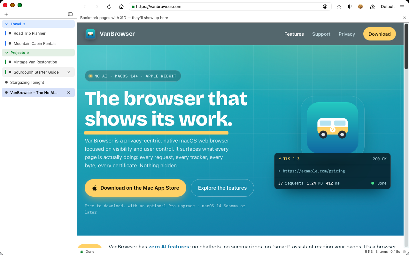The height and width of the screenshot is (255, 409).
Task: Bookmark this page with the star icon
Action: click(339, 6)
